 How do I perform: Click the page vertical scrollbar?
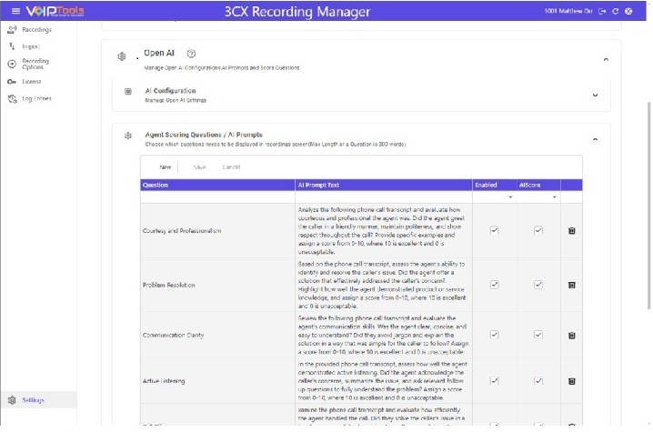click(648, 206)
